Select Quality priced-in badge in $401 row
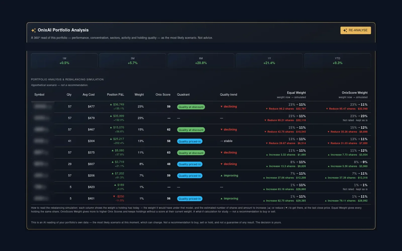402x251 pixels. pyautogui.click(x=190, y=199)
